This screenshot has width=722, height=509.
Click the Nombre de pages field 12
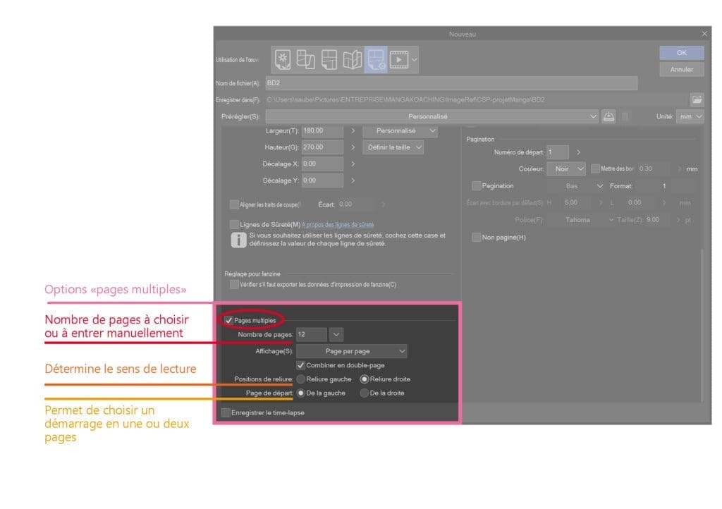click(312, 335)
